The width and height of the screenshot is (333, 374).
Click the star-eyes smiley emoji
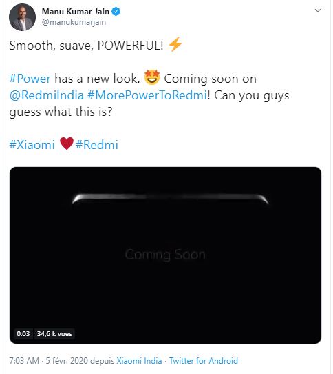[152, 77]
